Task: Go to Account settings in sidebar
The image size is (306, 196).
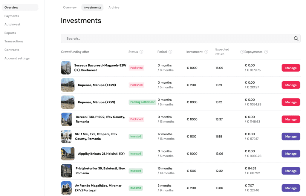Action: click(x=17, y=58)
